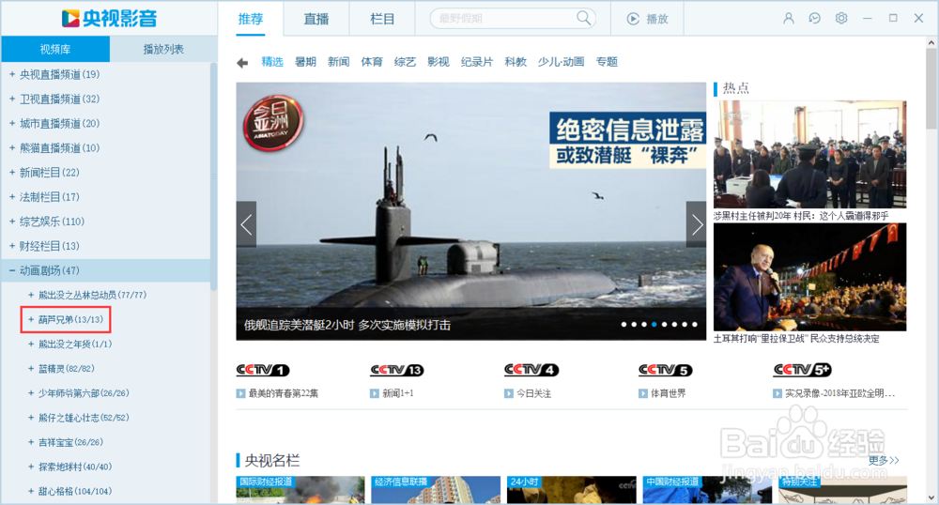This screenshot has height=505, width=939.
Task: Click the CCTV1 channel logo
Action: pyautogui.click(x=263, y=370)
